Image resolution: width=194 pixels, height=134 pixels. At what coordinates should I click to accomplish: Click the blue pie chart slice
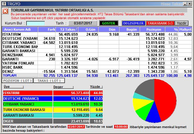[153, 114]
